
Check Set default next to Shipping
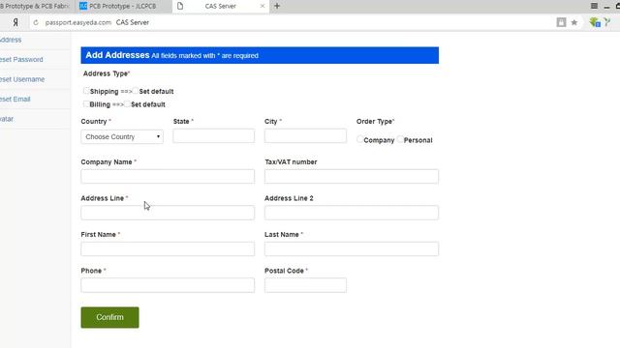tap(136, 91)
